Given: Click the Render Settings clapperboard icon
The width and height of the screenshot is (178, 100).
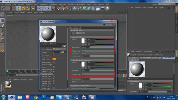Looking at the screenshot, I should [x=68, y=8].
